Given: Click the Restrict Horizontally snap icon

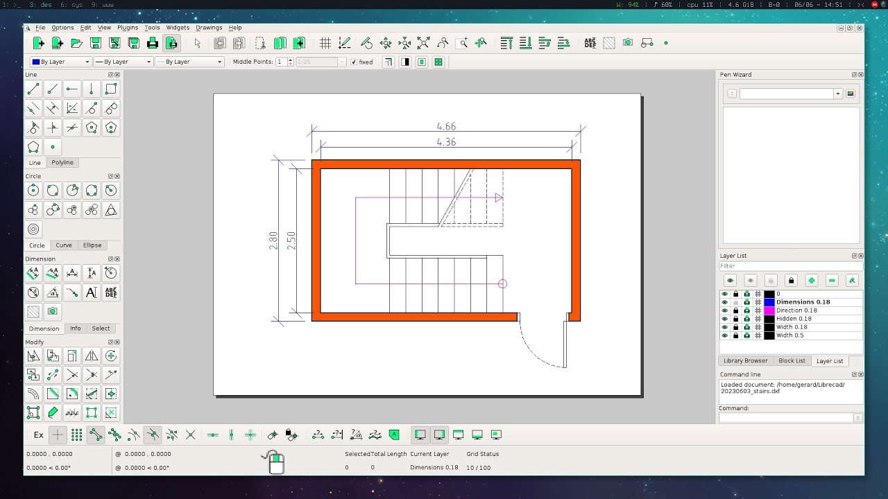Looking at the screenshot, I should tap(213, 435).
